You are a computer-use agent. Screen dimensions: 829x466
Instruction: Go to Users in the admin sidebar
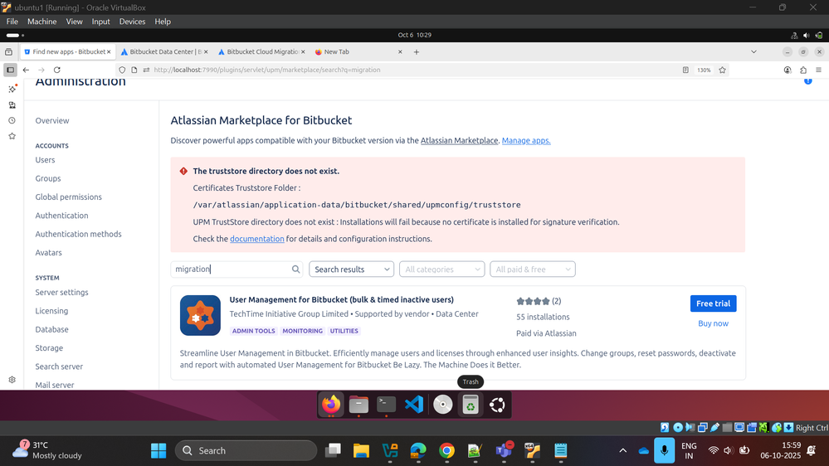click(45, 159)
